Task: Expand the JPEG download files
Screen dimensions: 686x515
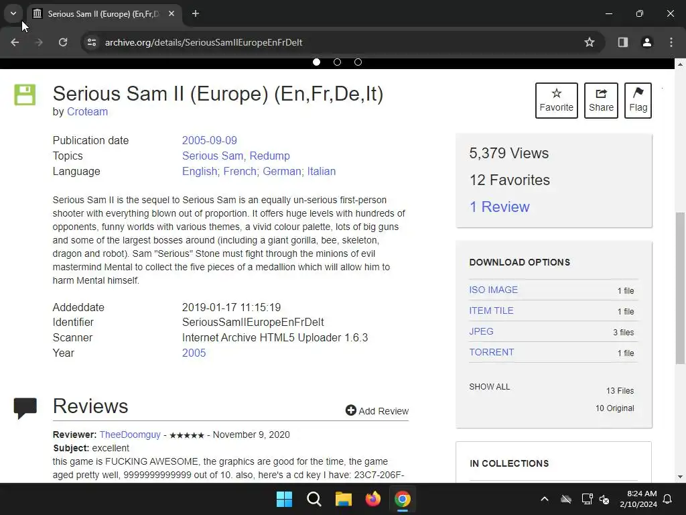Action: click(481, 331)
